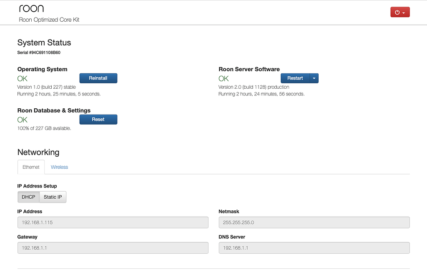Click the red power icon button

click(x=397, y=12)
